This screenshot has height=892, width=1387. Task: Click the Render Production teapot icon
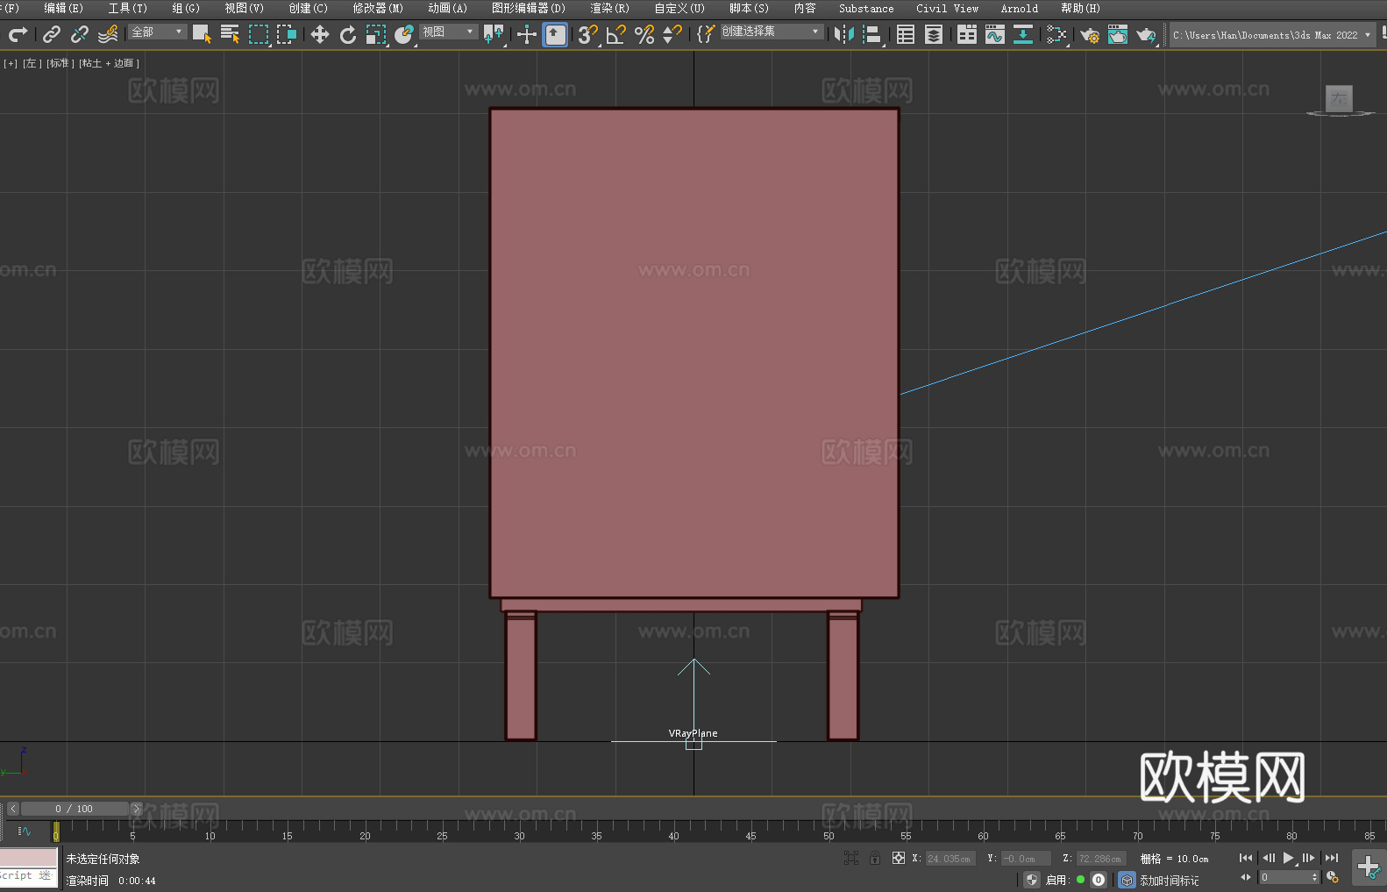(1146, 34)
